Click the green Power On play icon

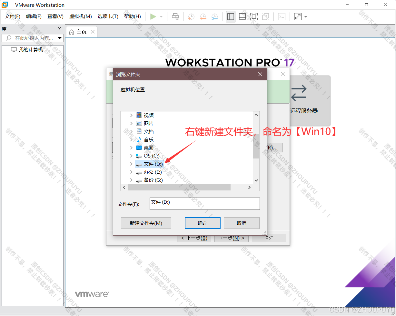click(x=153, y=16)
